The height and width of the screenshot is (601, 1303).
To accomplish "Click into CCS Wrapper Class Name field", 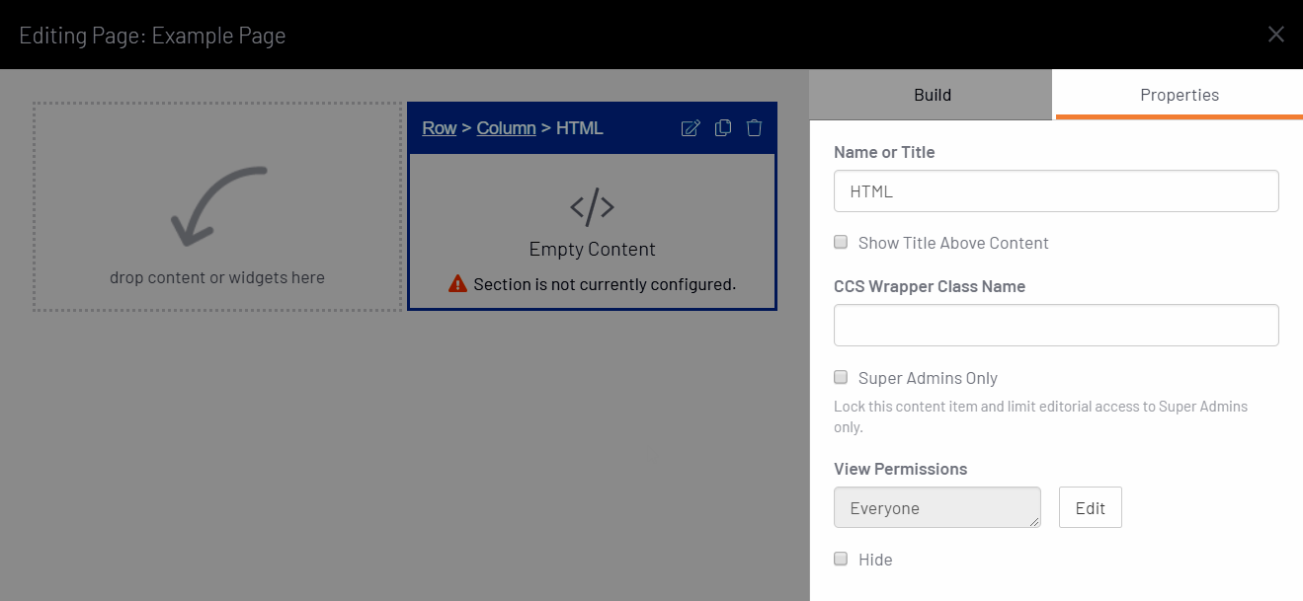I will [1056, 326].
